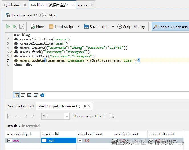Viewport: 189px width, 150px height.
Task: Click line 1 'use blog'
Action: tap(22, 35)
